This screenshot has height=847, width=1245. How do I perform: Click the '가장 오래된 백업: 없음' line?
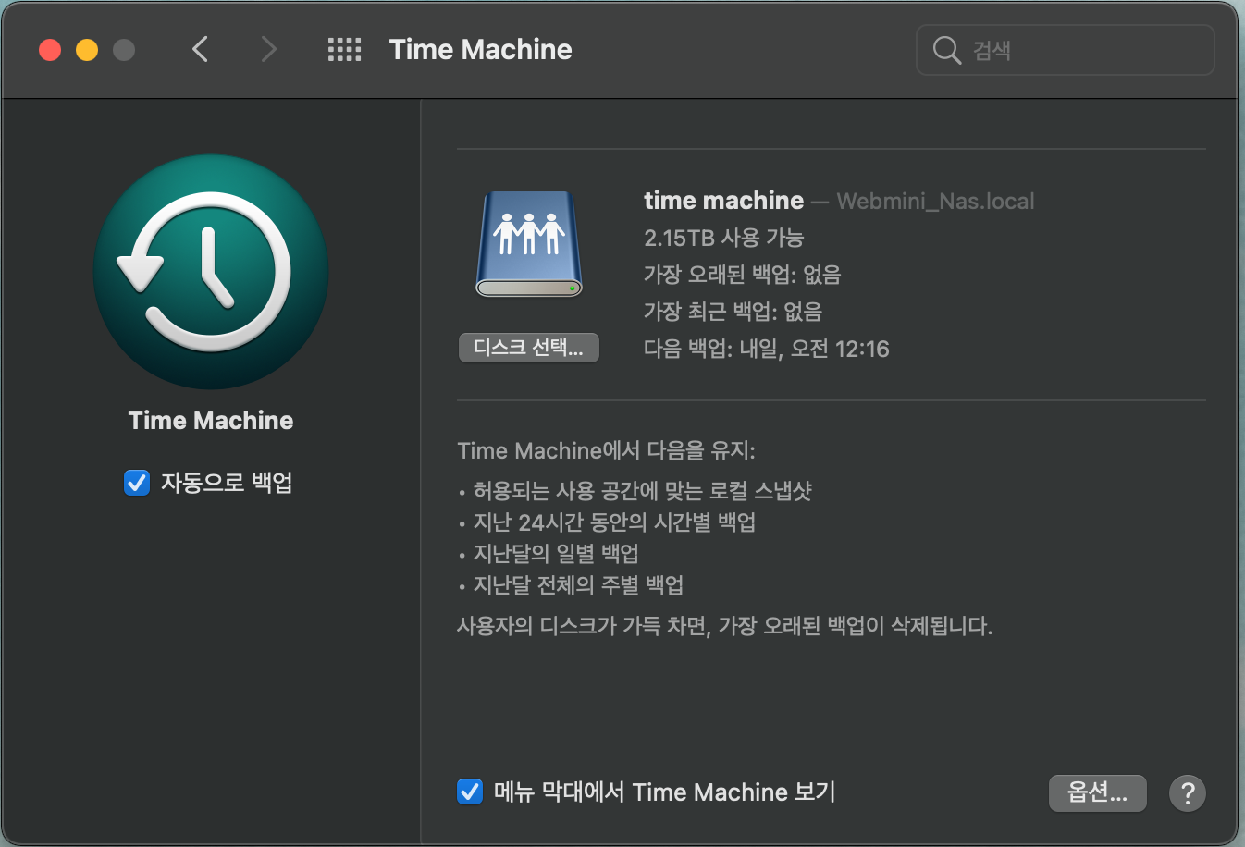click(x=742, y=275)
